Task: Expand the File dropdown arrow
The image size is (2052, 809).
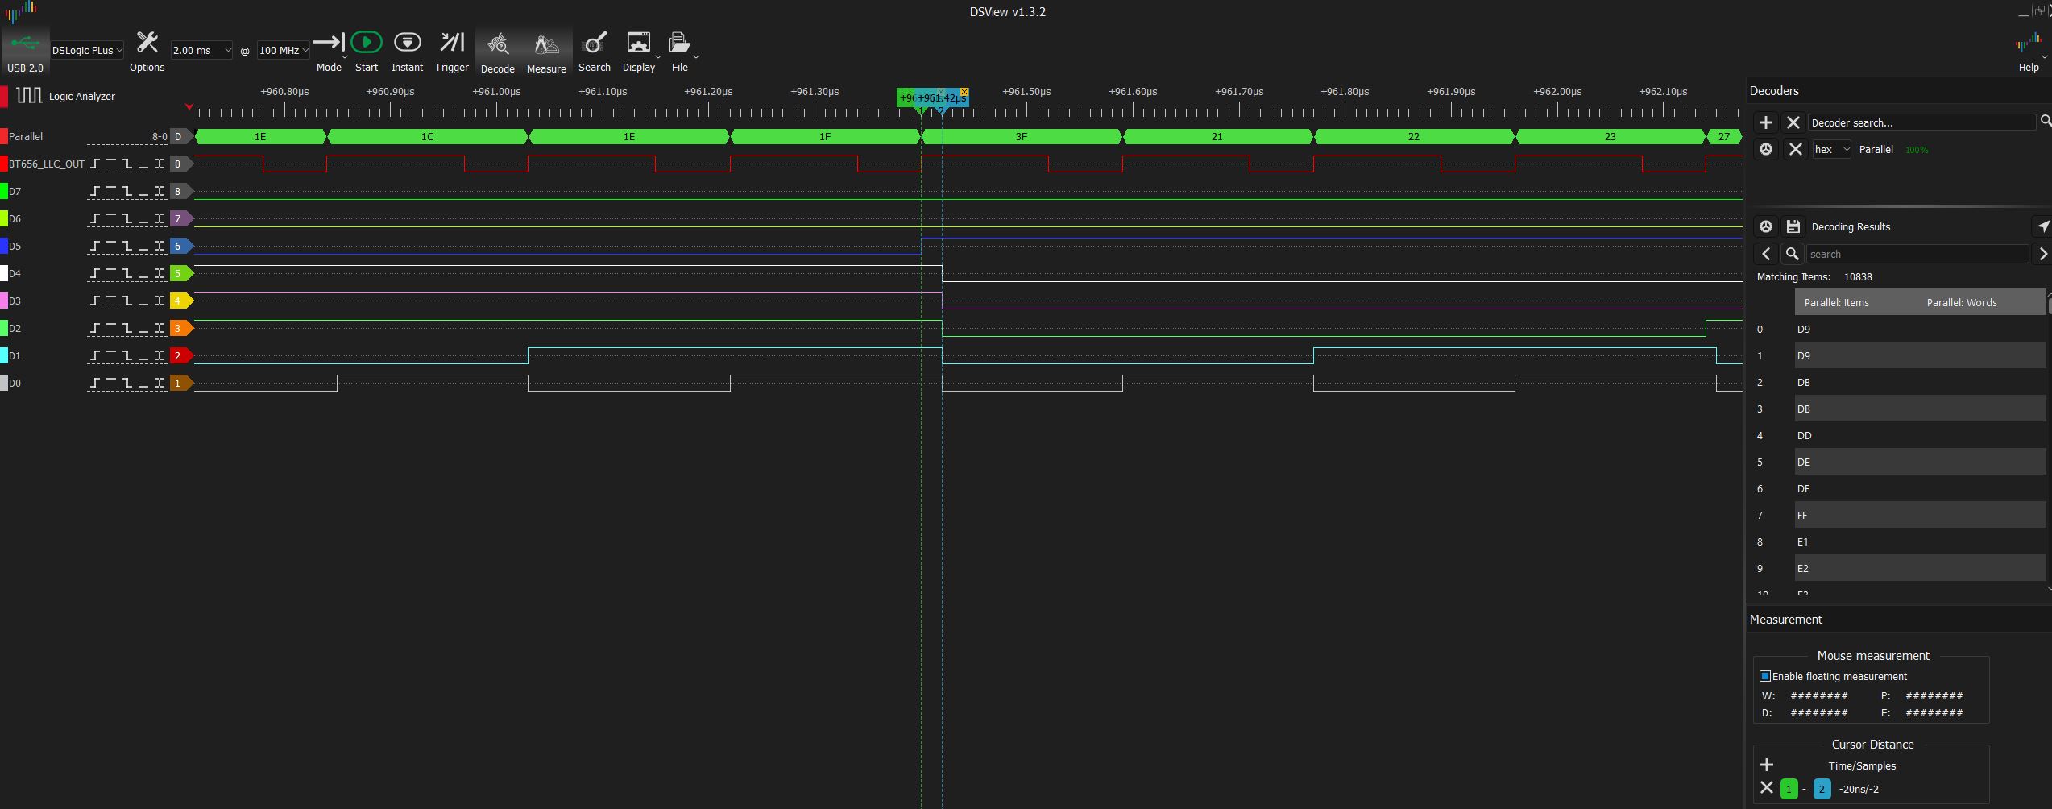Action: 696,58
